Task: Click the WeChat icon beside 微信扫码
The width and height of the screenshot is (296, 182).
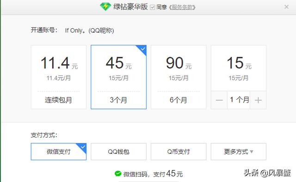Action: (118, 174)
